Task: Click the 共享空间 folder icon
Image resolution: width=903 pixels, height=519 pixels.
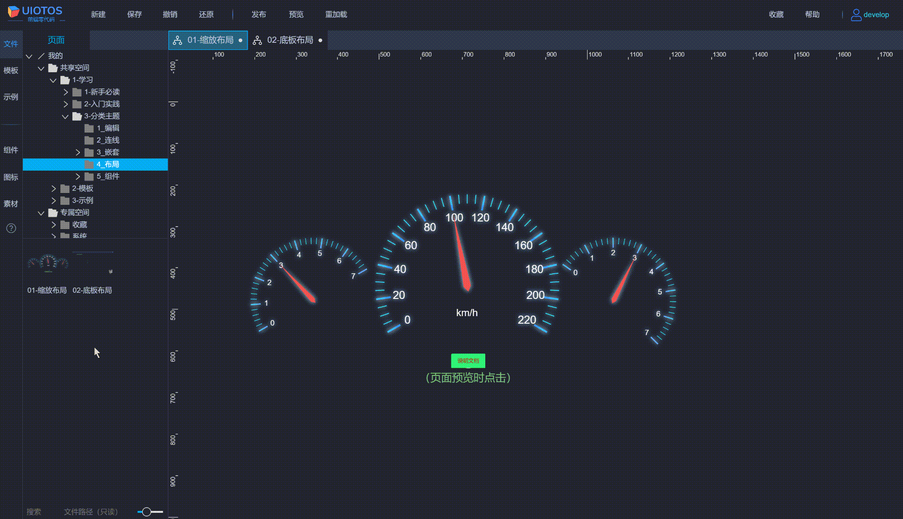Action: click(x=53, y=68)
